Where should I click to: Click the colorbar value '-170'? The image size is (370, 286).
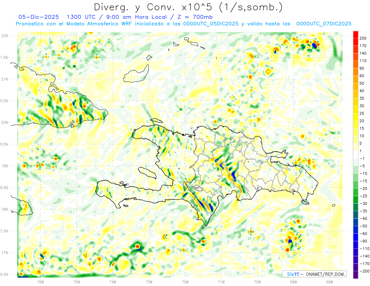pyautogui.click(x=365, y=264)
